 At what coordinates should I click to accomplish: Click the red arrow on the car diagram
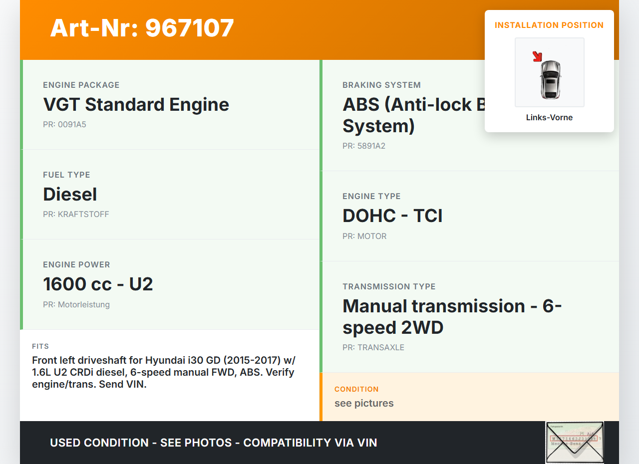click(538, 56)
